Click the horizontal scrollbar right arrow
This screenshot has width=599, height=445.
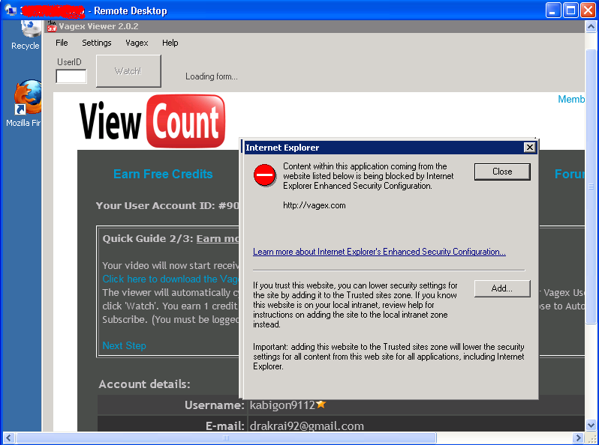click(578, 438)
